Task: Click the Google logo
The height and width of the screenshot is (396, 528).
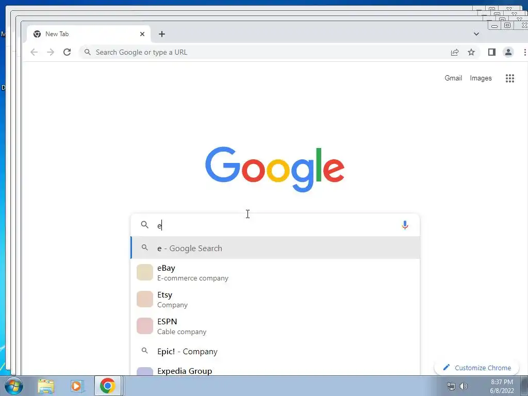Action: 275,169
